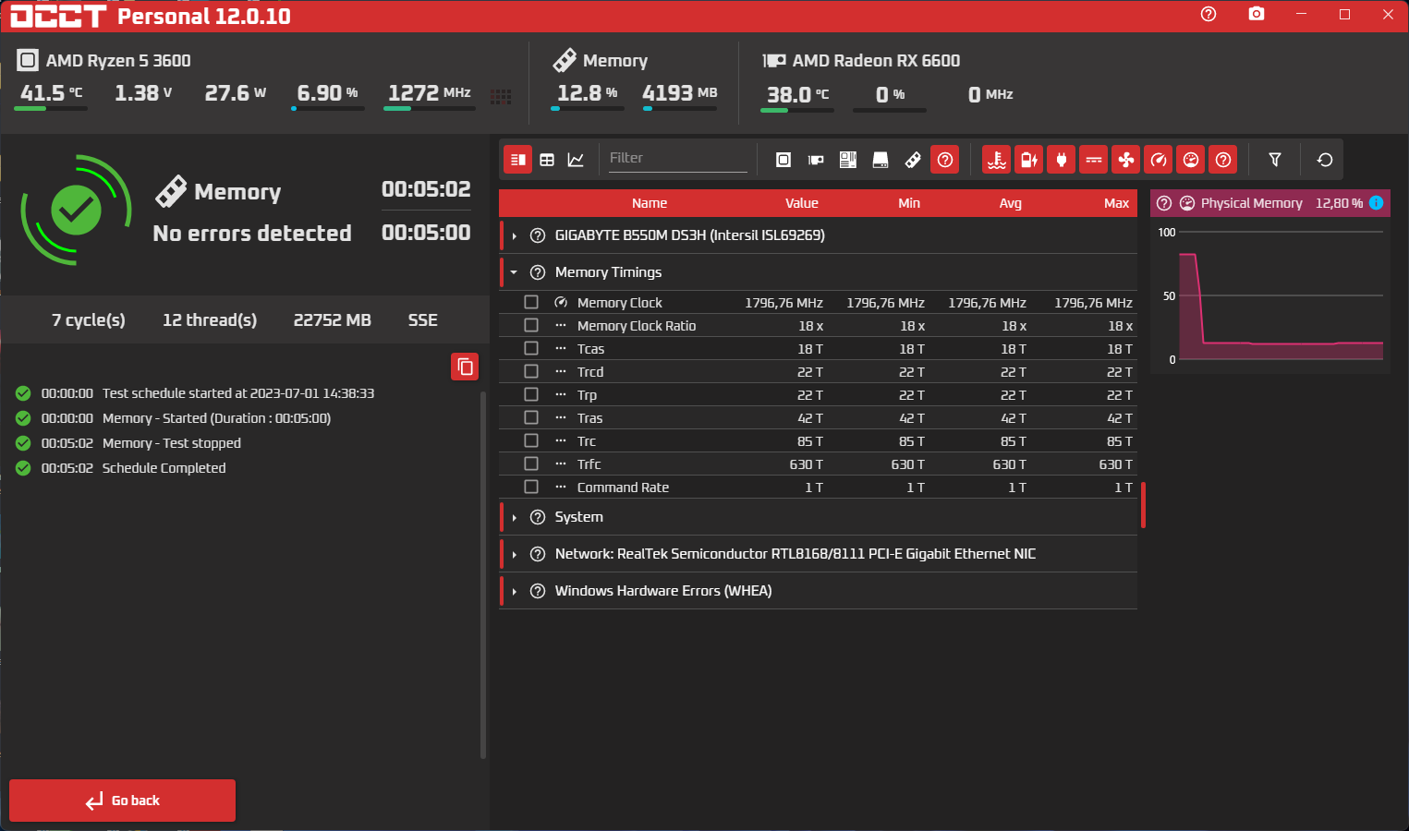1409x831 pixels.
Task: Click the CPU core grid icon
Action: [x=501, y=96]
